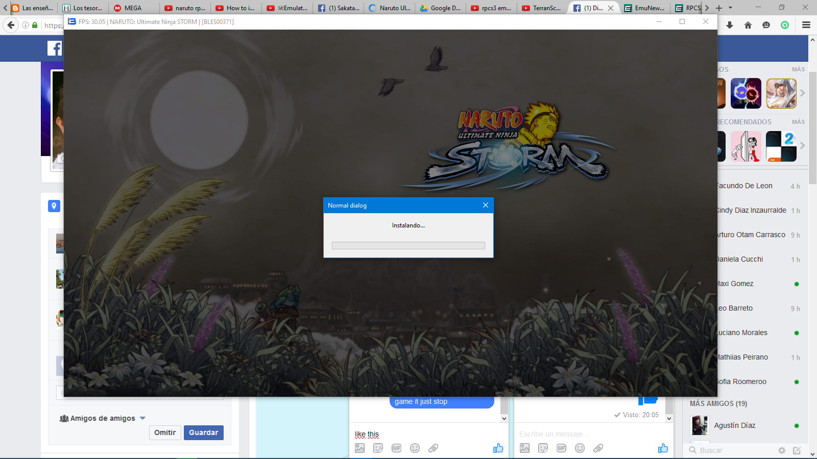
Task: Open the sticker picker in the "like this" chat
Action: pyautogui.click(x=378, y=448)
